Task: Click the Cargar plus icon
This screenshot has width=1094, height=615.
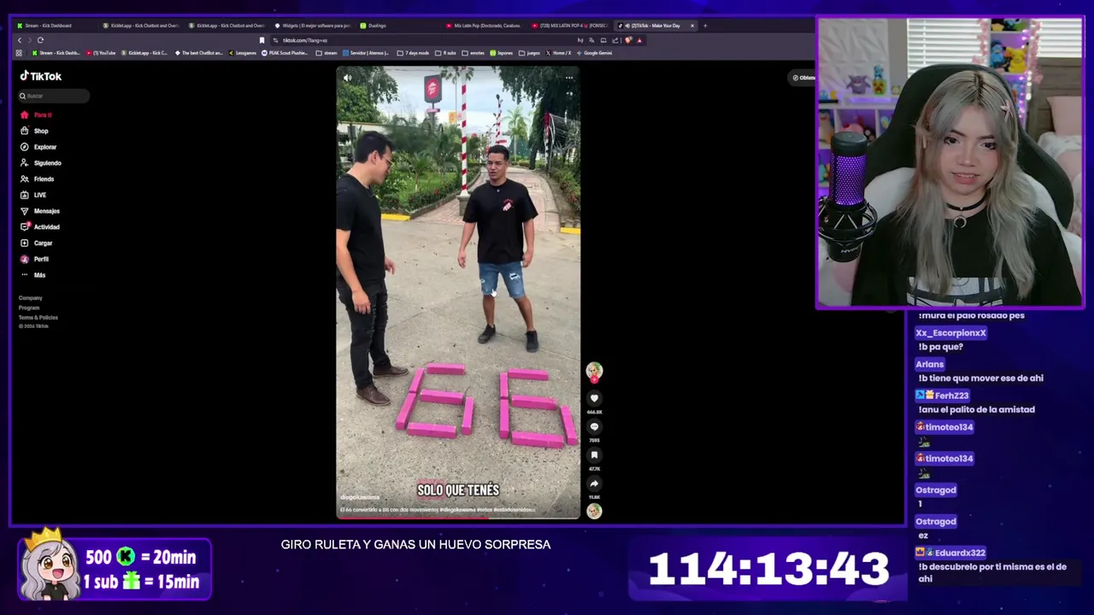Action: point(24,243)
